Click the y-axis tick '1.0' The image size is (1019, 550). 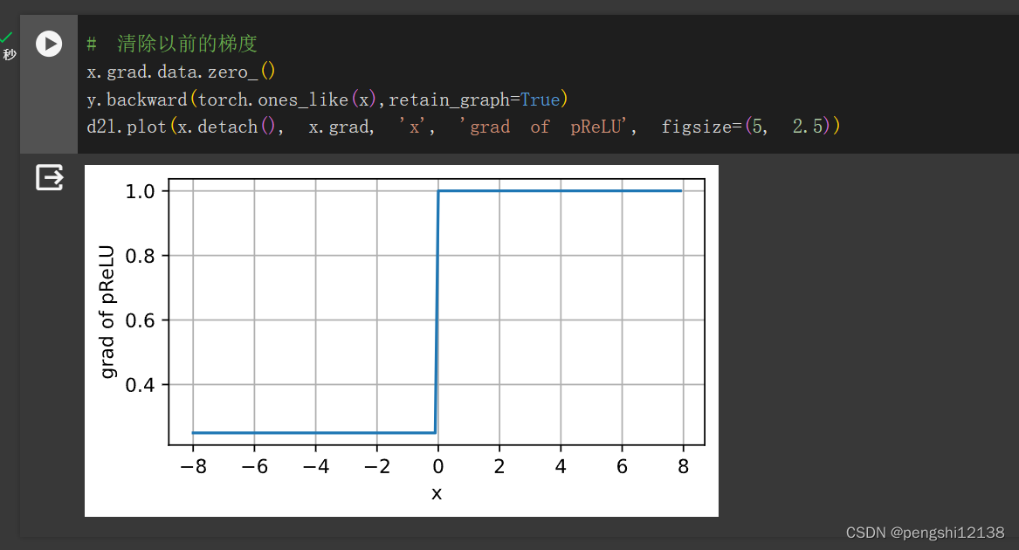click(x=141, y=191)
